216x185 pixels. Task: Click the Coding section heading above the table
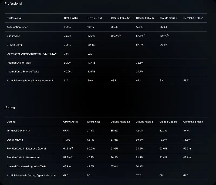click(10, 107)
